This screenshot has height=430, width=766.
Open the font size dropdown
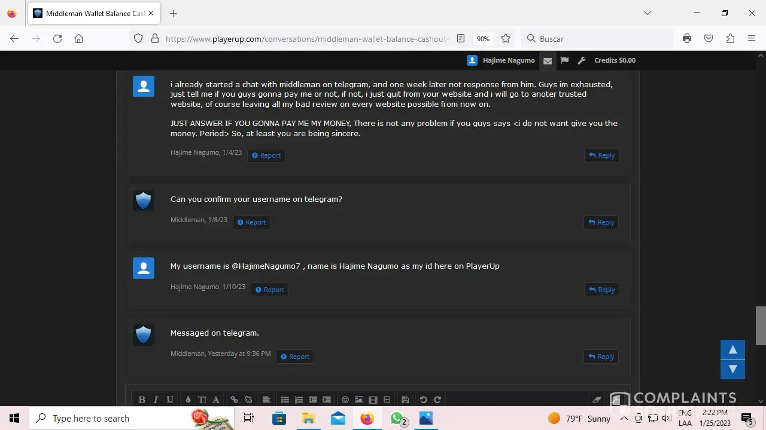click(x=202, y=400)
